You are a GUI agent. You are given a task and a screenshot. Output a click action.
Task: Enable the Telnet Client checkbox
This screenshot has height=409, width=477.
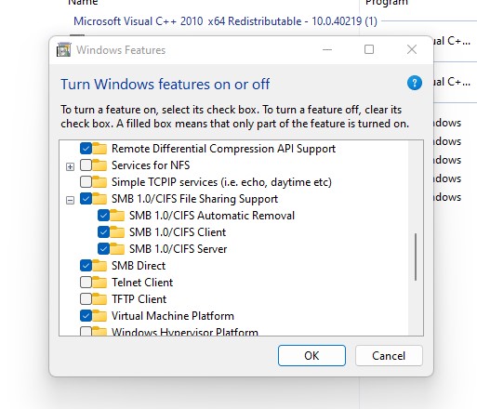(x=86, y=283)
